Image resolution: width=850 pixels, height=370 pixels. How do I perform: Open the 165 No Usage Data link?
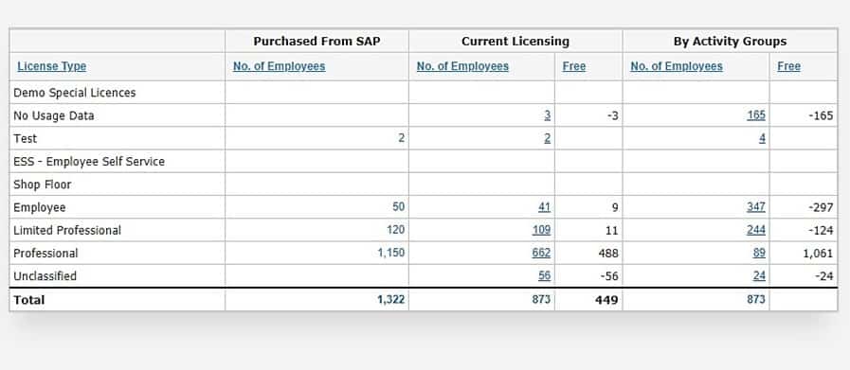(755, 115)
